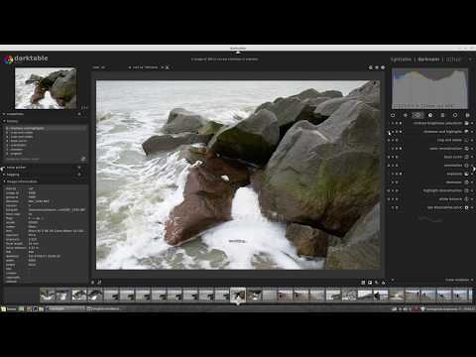Select the tone modules group icon
The image size is (476, 357).
[x=430, y=115]
